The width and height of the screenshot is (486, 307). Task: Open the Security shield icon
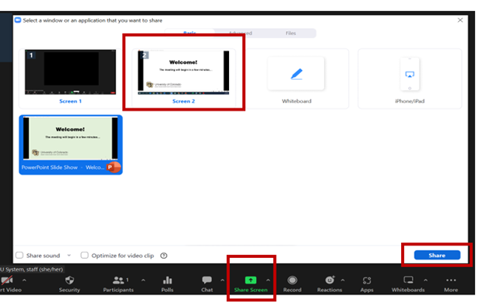pyautogui.click(x=69, y=280)
